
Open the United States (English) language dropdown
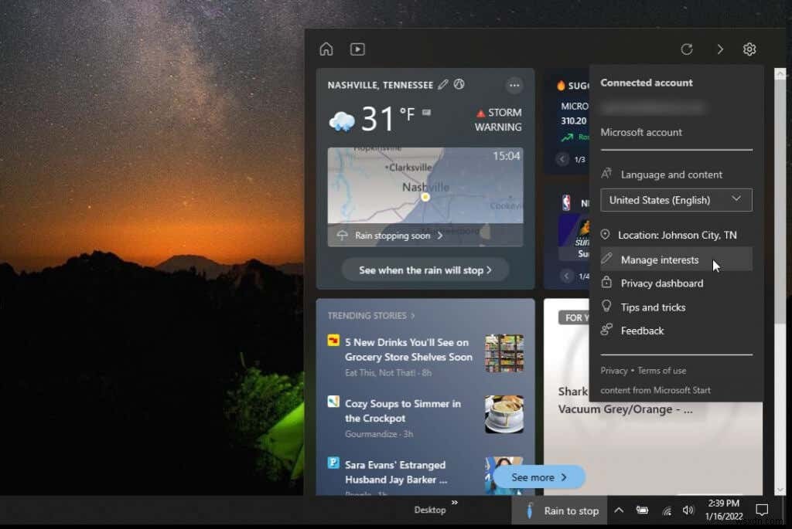(x=675, y=200)
